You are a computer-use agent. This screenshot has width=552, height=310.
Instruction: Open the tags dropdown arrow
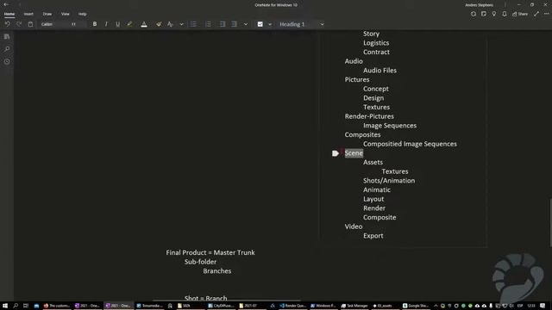point(270,24)
